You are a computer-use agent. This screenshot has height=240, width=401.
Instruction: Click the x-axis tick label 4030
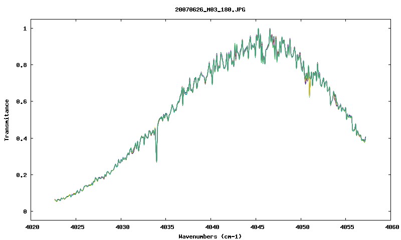[x=122, y=227]
